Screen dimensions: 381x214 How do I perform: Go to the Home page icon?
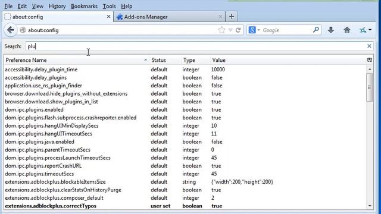(346, 30)
